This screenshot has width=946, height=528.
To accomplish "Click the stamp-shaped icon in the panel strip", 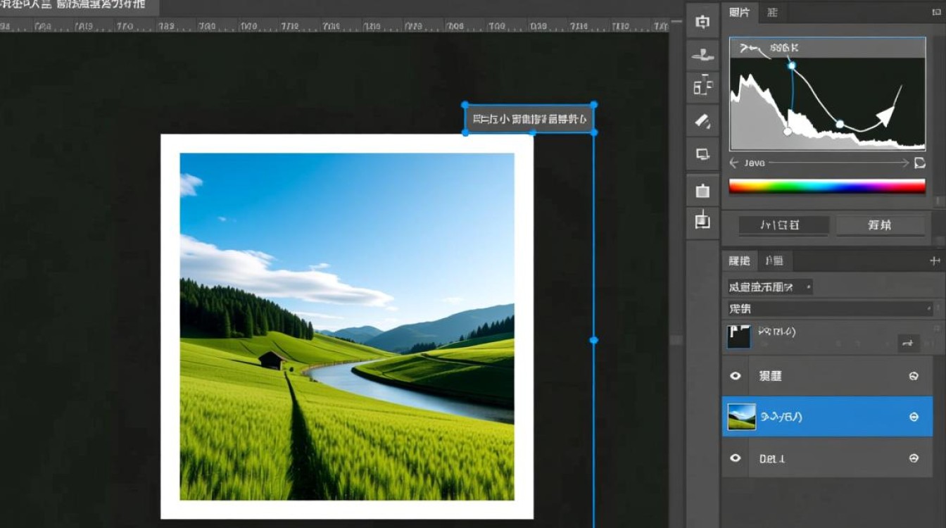I will point(702,55).
